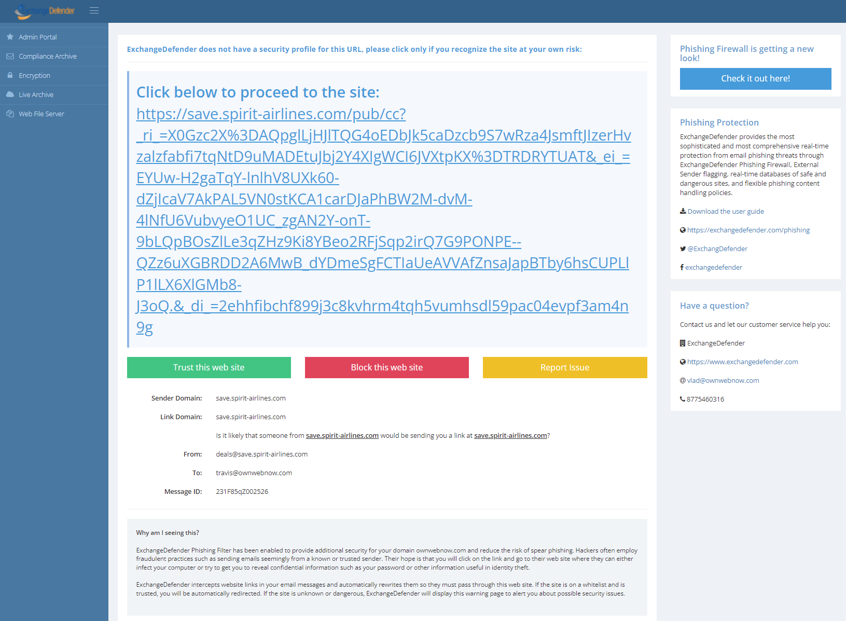
Task: Click the envelope icon for Compliance Archive
Action: pyautogui.click(x=10, y=56)
